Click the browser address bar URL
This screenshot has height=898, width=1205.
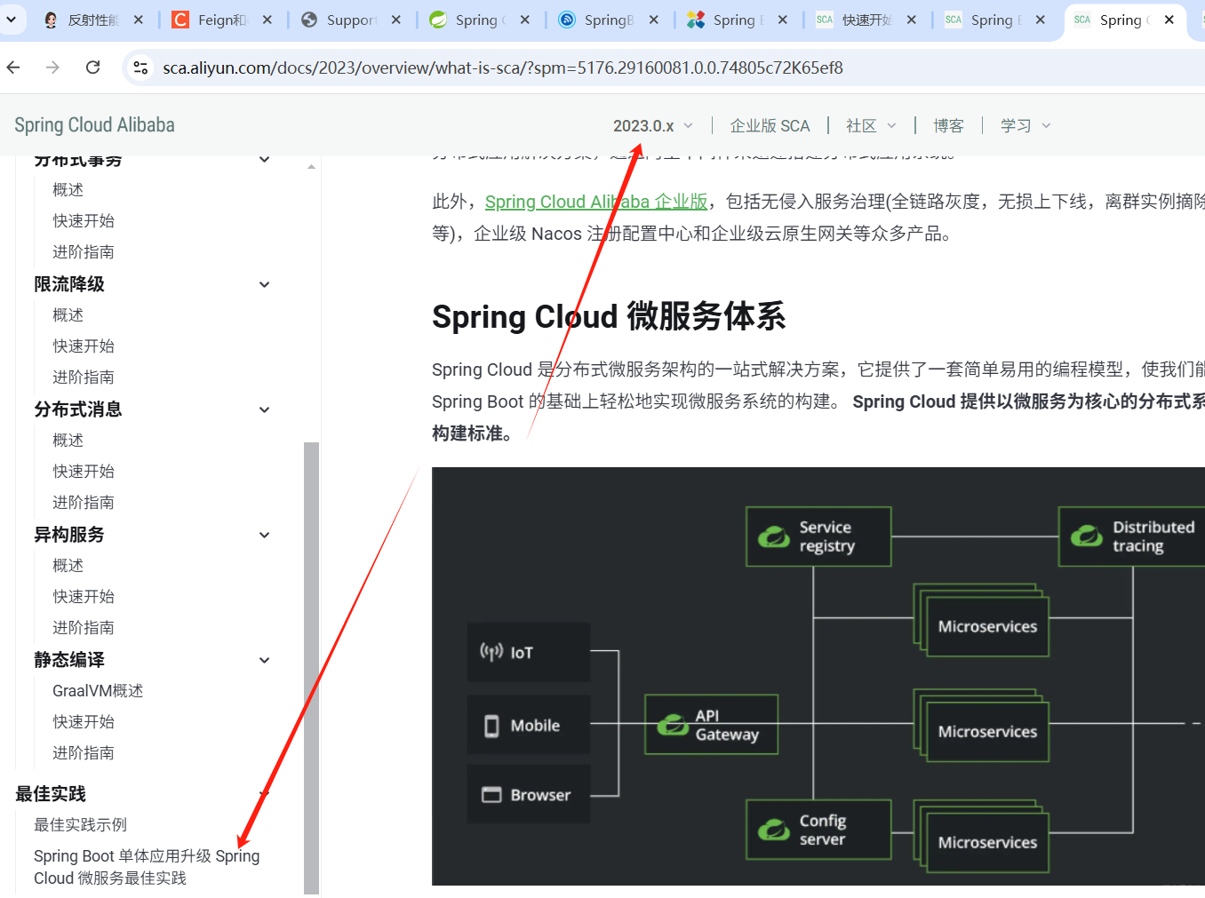(503, 68)
